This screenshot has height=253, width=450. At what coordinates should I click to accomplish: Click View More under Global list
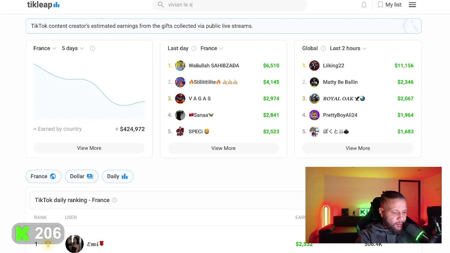[358, 148]
